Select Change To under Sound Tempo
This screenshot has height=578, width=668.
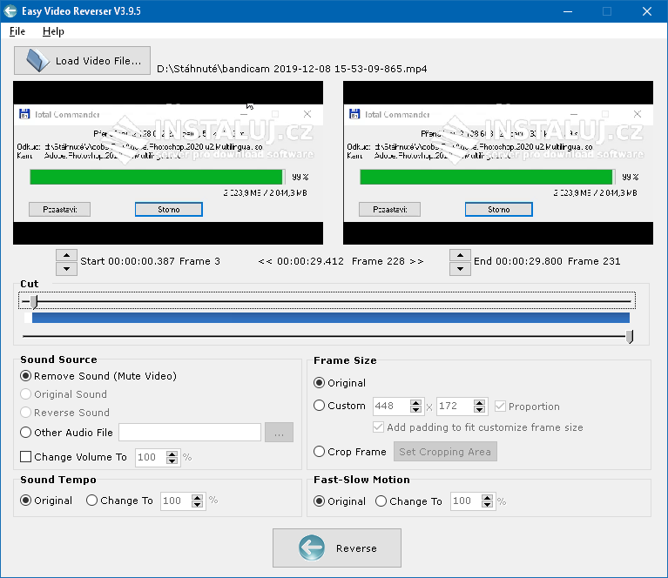pyautogui.click(x=92, y=501)
